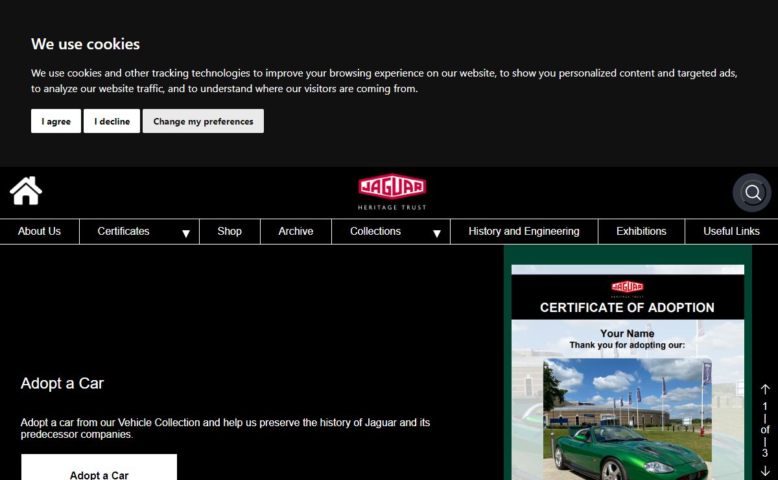Click the '1 of 3' slide indicator
This screenshot has width=778, height=480.
coord(765,429)
